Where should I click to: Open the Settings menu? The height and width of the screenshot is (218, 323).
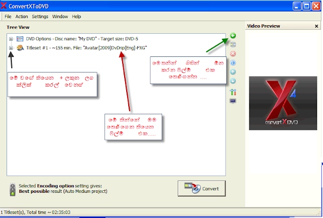(40, 17)
